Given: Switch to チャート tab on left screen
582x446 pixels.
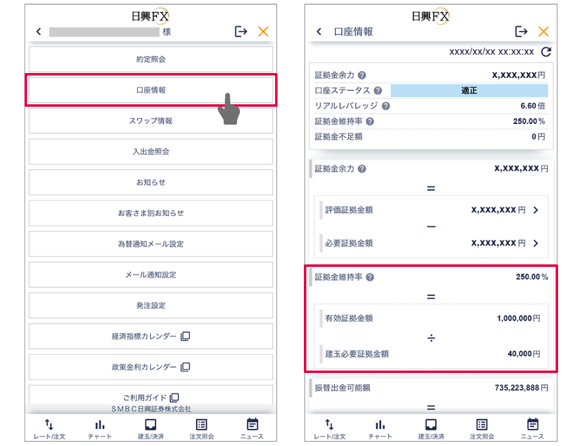Looking at the screenshot, I should 100,429.
